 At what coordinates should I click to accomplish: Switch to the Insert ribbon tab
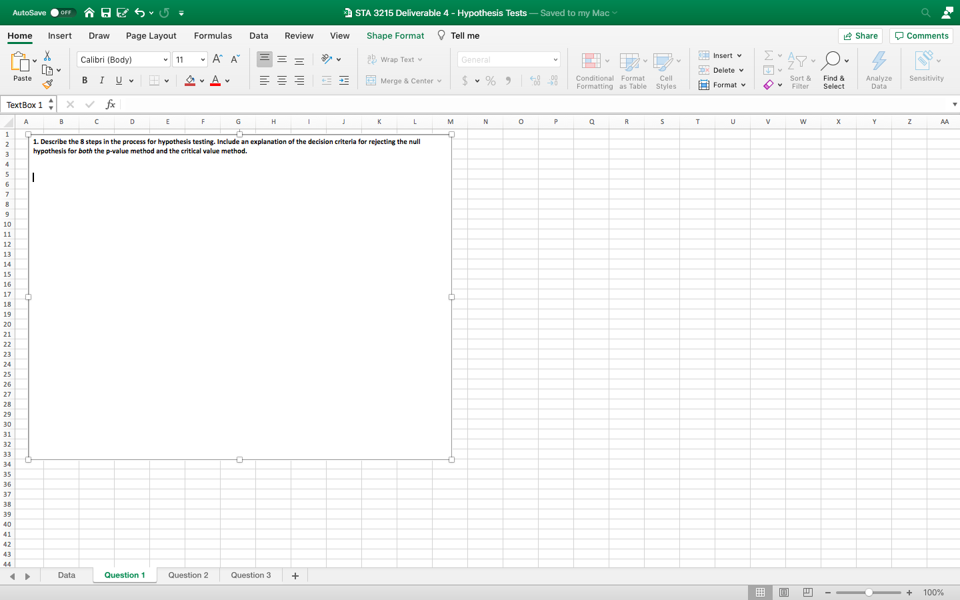pyautogui.click(x=60, y=36)
